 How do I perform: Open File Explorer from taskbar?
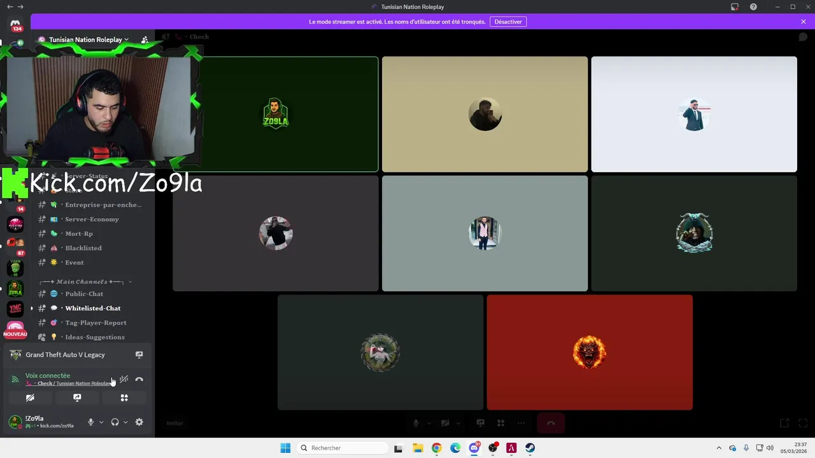click(x=418, y=448)
